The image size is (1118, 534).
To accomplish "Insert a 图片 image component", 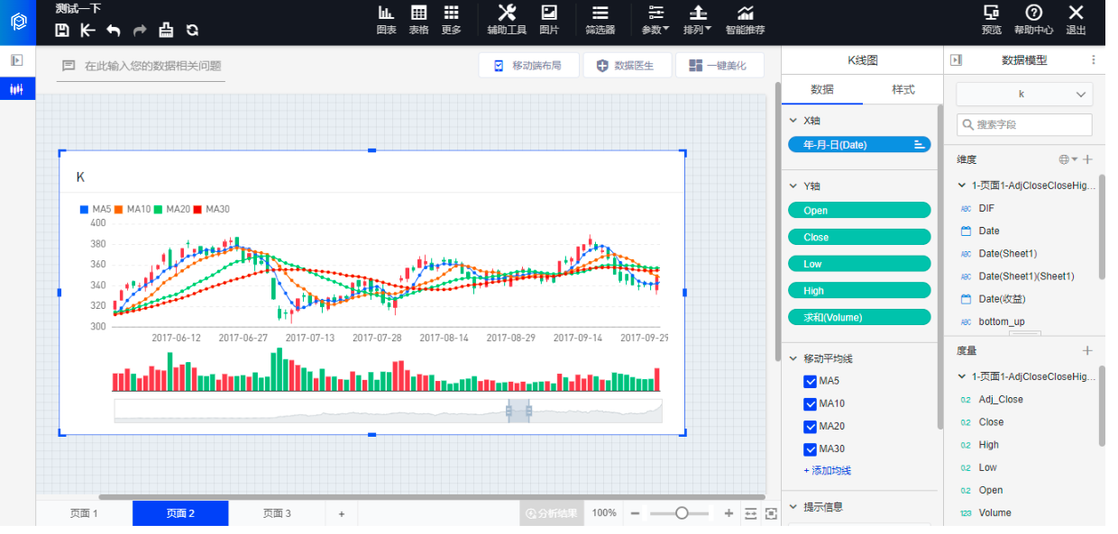I will tap(549, 20).
